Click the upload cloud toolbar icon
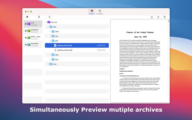The image size is (192, 120). click(152, 17)
